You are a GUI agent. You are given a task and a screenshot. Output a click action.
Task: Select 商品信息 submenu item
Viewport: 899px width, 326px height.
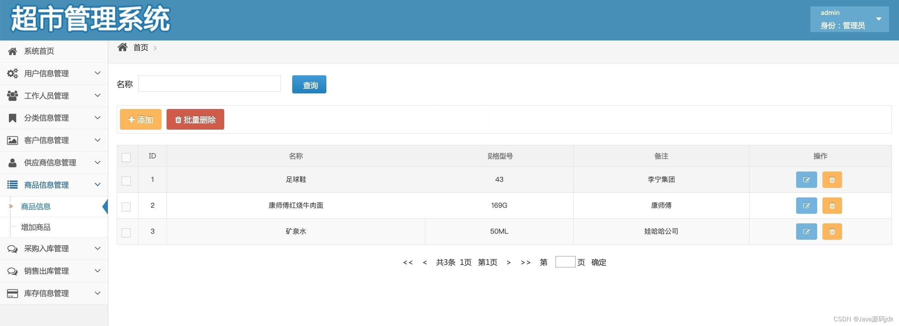pos(36,207)
